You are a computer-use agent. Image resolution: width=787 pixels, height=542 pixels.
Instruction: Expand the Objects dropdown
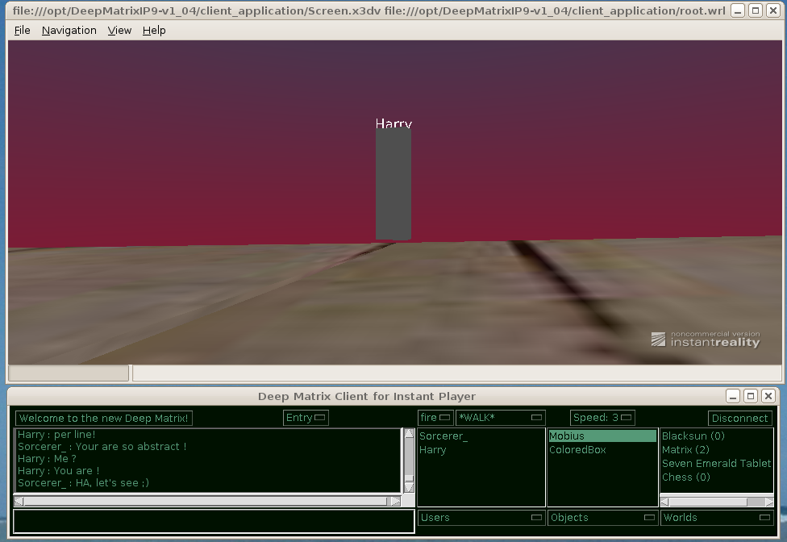602,518
